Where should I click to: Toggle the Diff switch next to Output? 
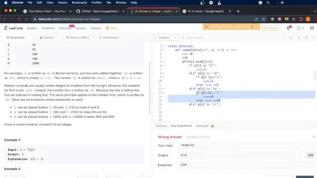coord(302,155)
